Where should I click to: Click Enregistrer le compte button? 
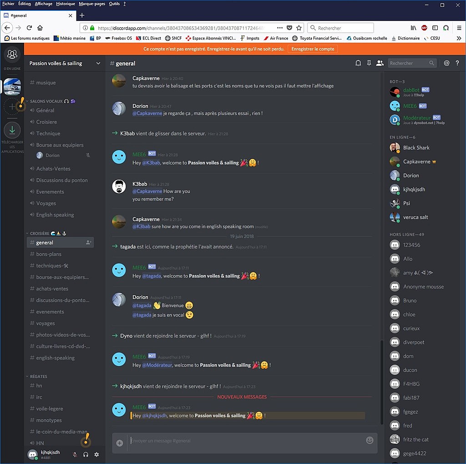[x=313, y=49]
